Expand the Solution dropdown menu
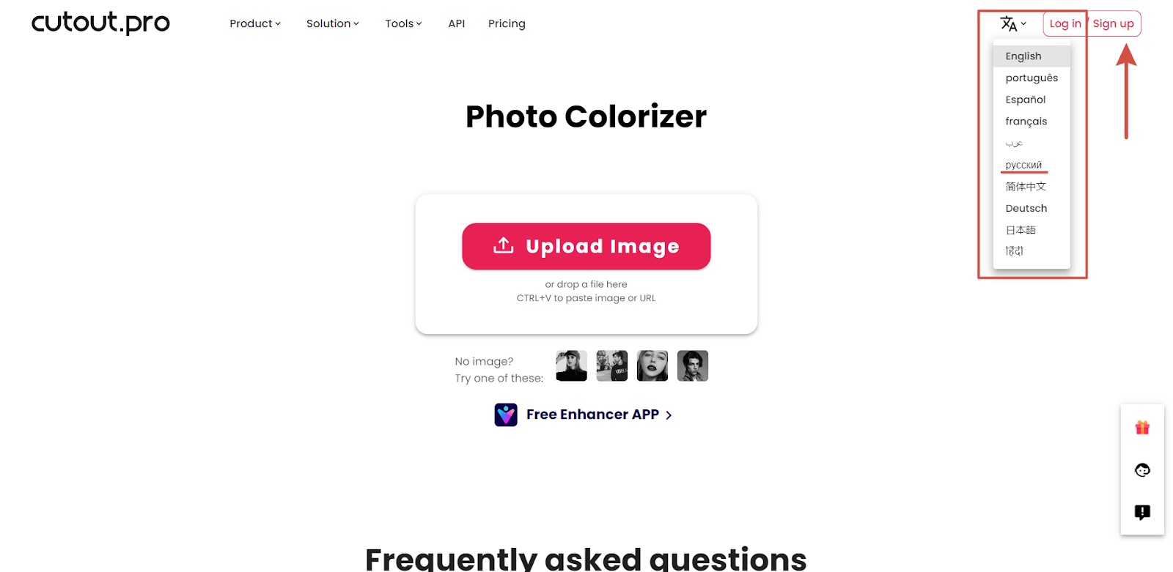This screenshot has width=1173, height=572. (x=332, y=23)
